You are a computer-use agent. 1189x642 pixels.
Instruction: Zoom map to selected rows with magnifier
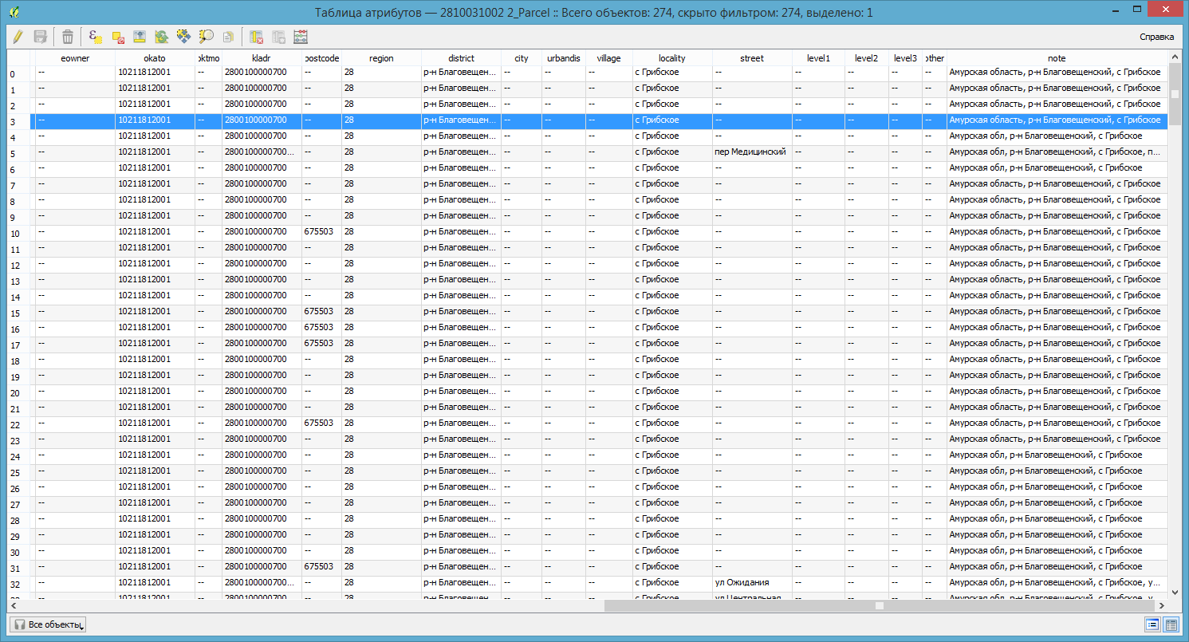[x=206, y=37]
